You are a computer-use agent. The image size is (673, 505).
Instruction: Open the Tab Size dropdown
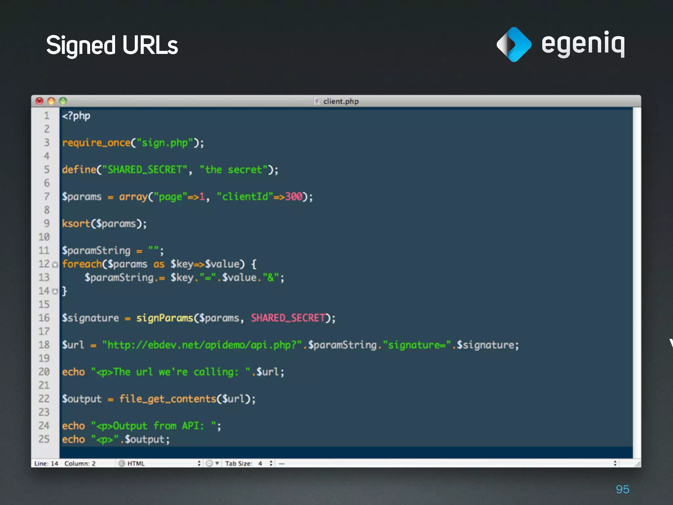(249, 463)
